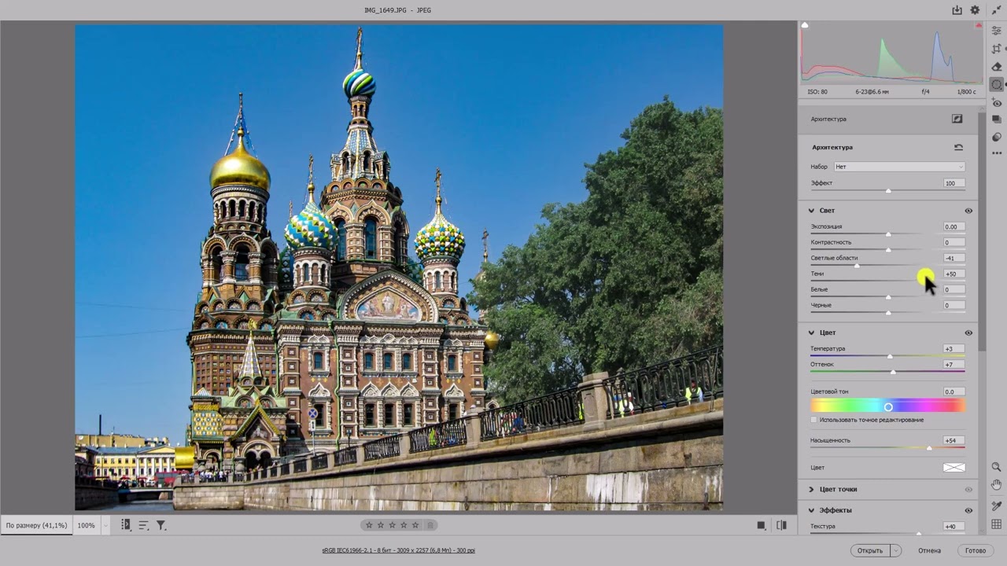Toggle the filmstrip panel icon
The width and height of the screenshot is (1007, 566).
[x=126, y=525]
